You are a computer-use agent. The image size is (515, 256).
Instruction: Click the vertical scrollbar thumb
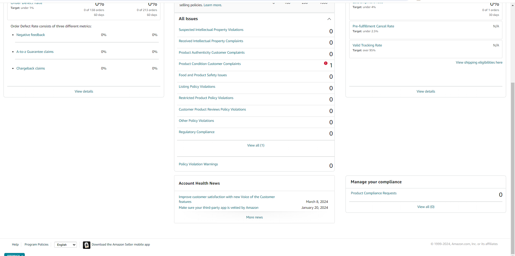[513, 168]
